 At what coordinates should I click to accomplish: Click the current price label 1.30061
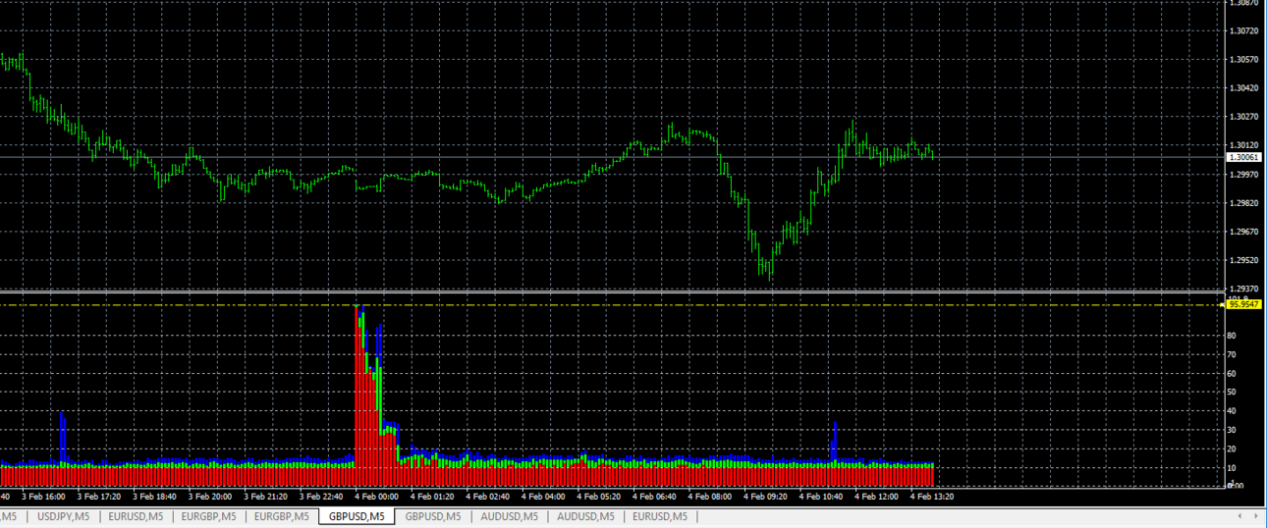[1244, 157]
